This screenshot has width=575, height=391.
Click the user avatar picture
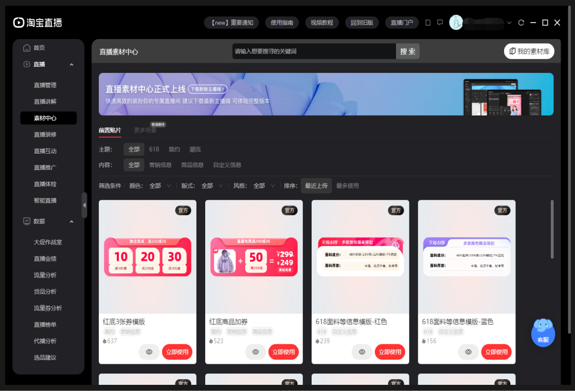[456, 23]
